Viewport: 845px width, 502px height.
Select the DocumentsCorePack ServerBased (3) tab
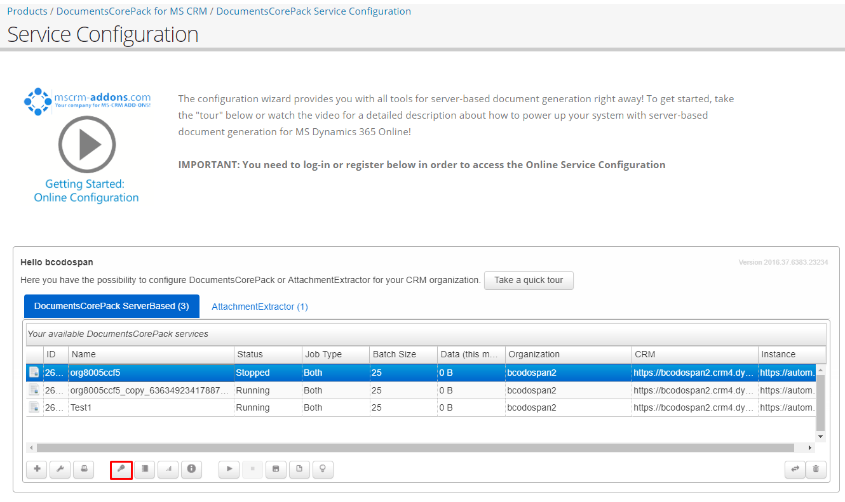pos(112,306)
